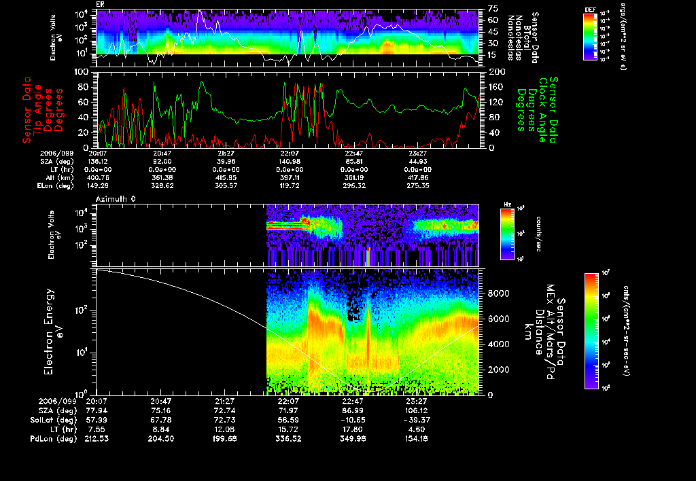
Task: Click SolLat value 67.78
Action: click(160, 420)
